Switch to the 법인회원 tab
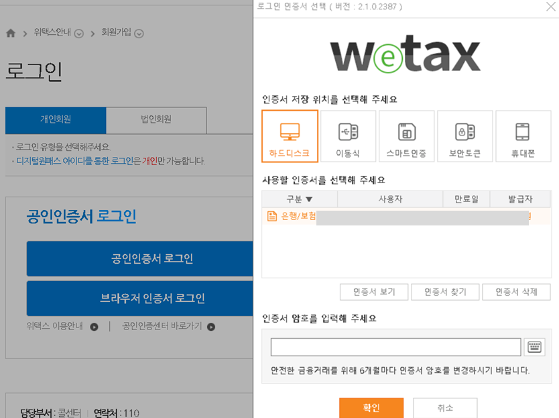 (156, 120)
